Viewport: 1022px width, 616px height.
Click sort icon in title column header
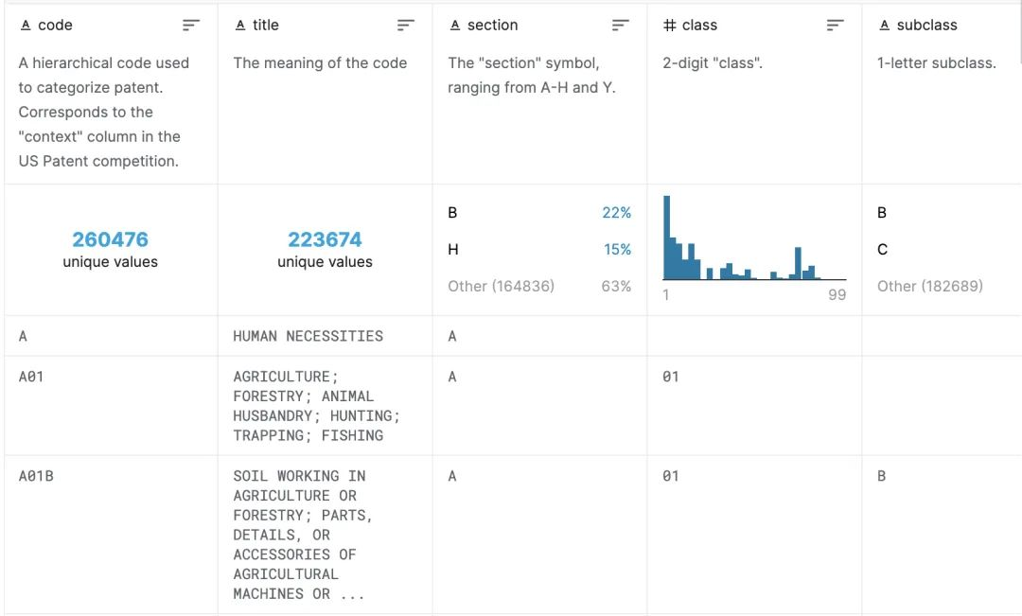tap(406, 26)
